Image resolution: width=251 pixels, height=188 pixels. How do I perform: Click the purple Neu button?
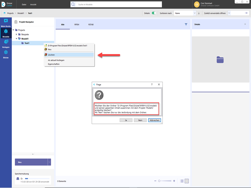(x=31, y=162)
